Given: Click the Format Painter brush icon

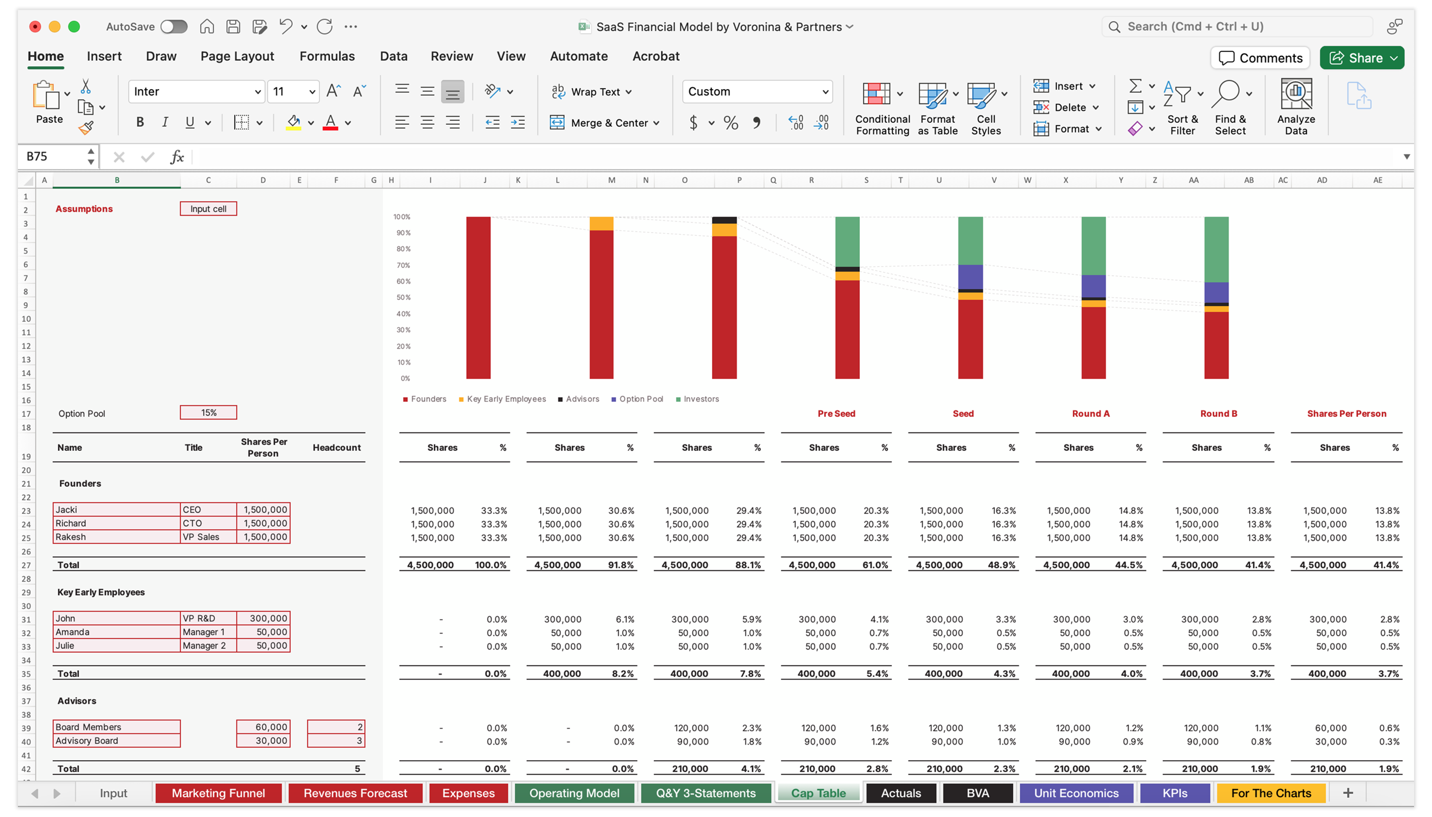Looking at the screenshot, I should (85, 128).
